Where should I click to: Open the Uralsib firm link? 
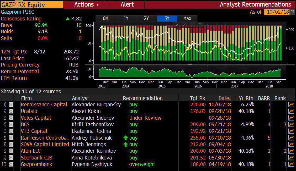click(x=29, y=111)
